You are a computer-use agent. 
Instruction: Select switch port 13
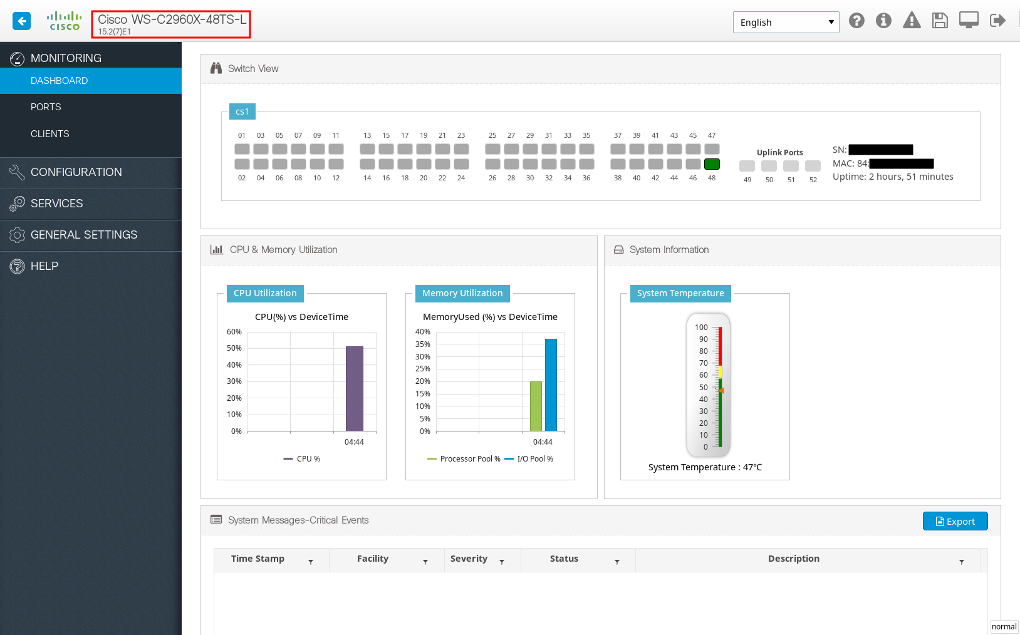point(367,149)
